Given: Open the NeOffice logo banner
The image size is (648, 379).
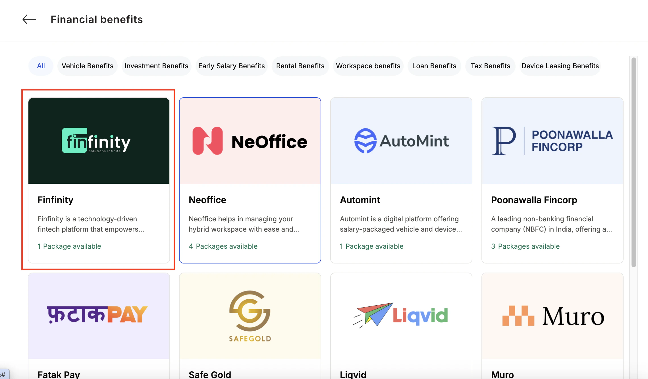Looking at the screenshot, I should coord(250,141).
